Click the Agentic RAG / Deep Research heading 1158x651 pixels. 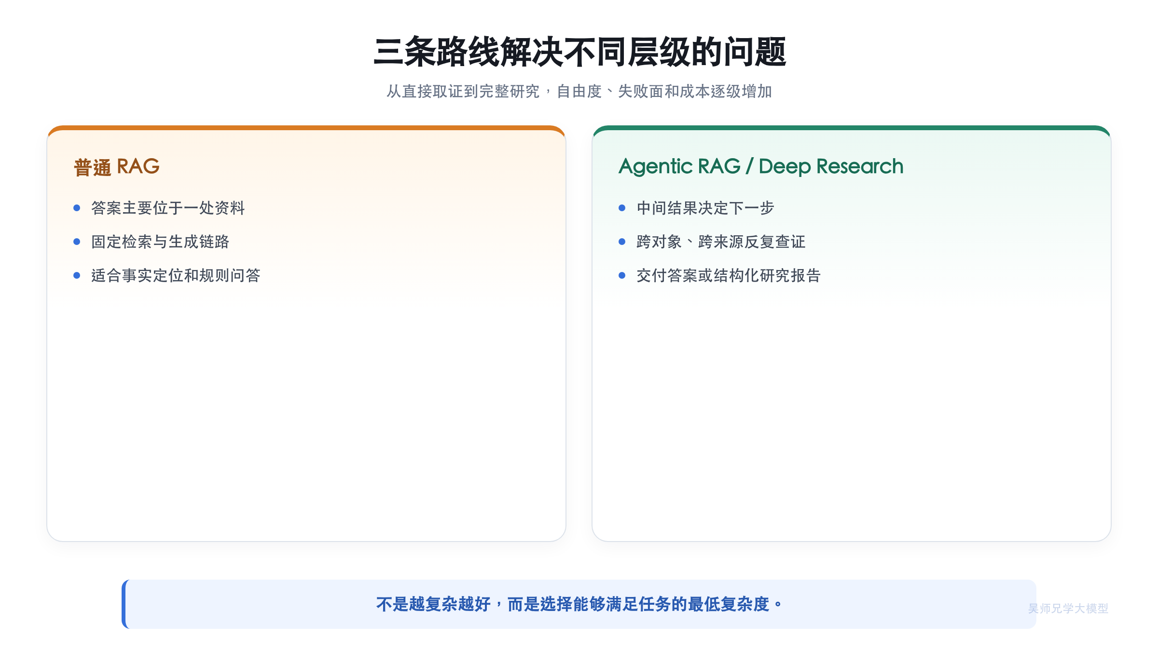click(x=761, y=166)
